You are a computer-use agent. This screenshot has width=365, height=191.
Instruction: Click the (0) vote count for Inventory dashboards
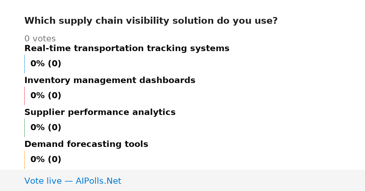[54, 96]
